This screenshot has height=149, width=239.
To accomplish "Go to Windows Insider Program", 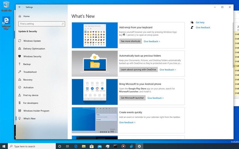I will (x=36, y=111).
